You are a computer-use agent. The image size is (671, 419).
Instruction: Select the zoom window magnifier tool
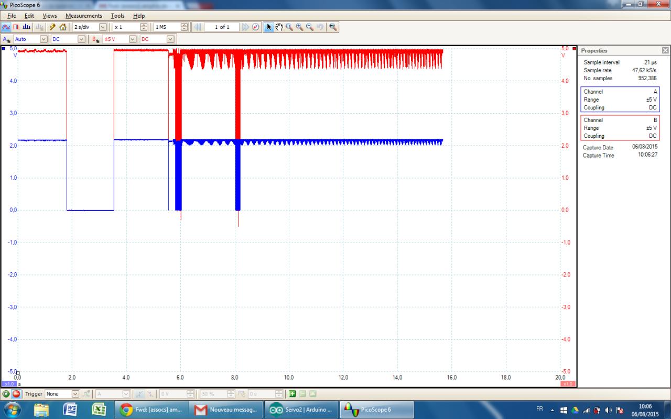tap(289, 27)
